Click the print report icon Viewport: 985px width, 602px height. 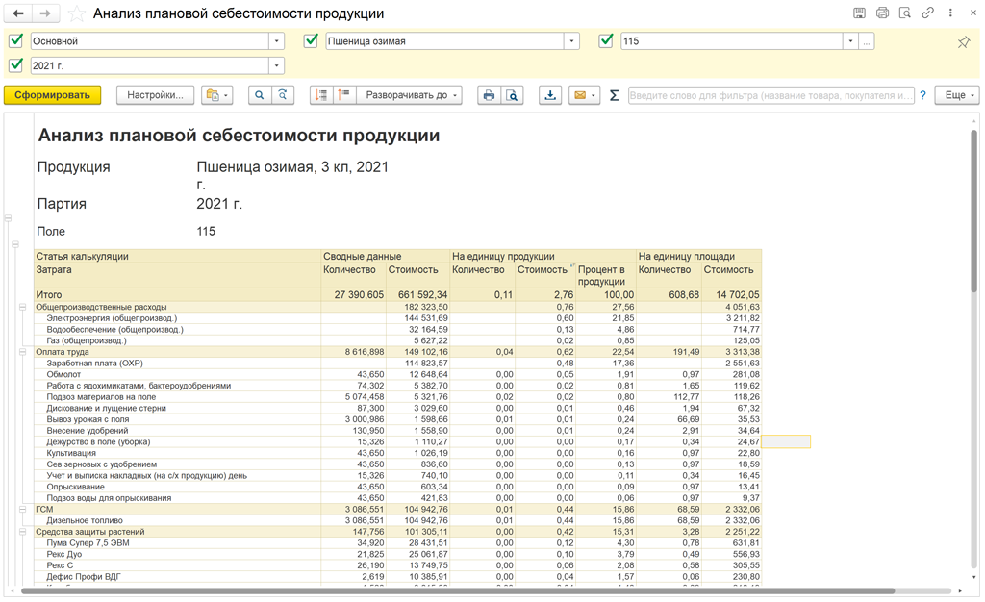click(x=489, y=95)
